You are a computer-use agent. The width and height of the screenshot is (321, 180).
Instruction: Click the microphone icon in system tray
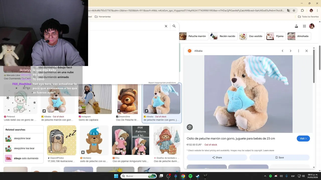286,176
